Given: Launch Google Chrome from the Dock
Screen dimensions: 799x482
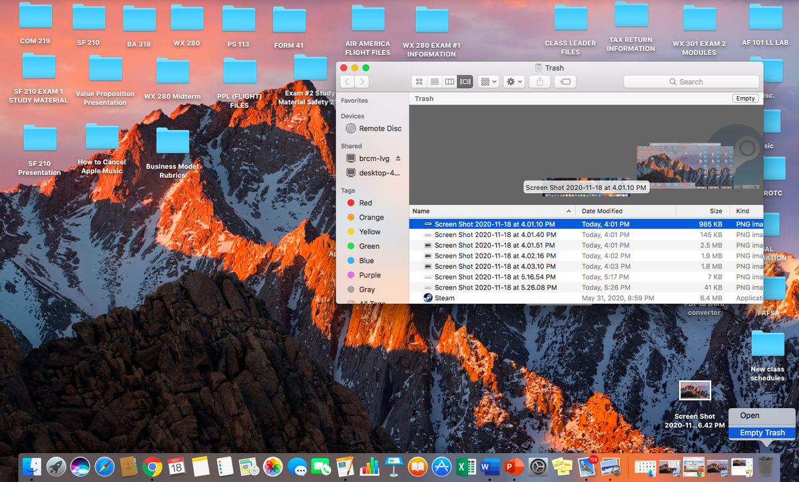Looking at the screenshot, I should (x=153, y=467).
